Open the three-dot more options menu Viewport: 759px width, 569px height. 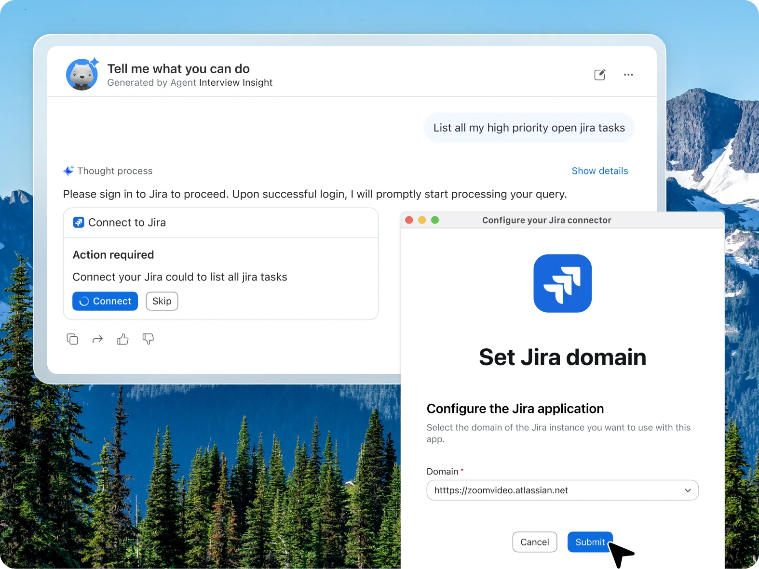pos(628,75)
